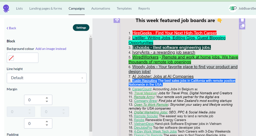Open the Listiller writing jobs link
Image resolution: width=256 pixels, height=136 pixels.
pos(177,40)
